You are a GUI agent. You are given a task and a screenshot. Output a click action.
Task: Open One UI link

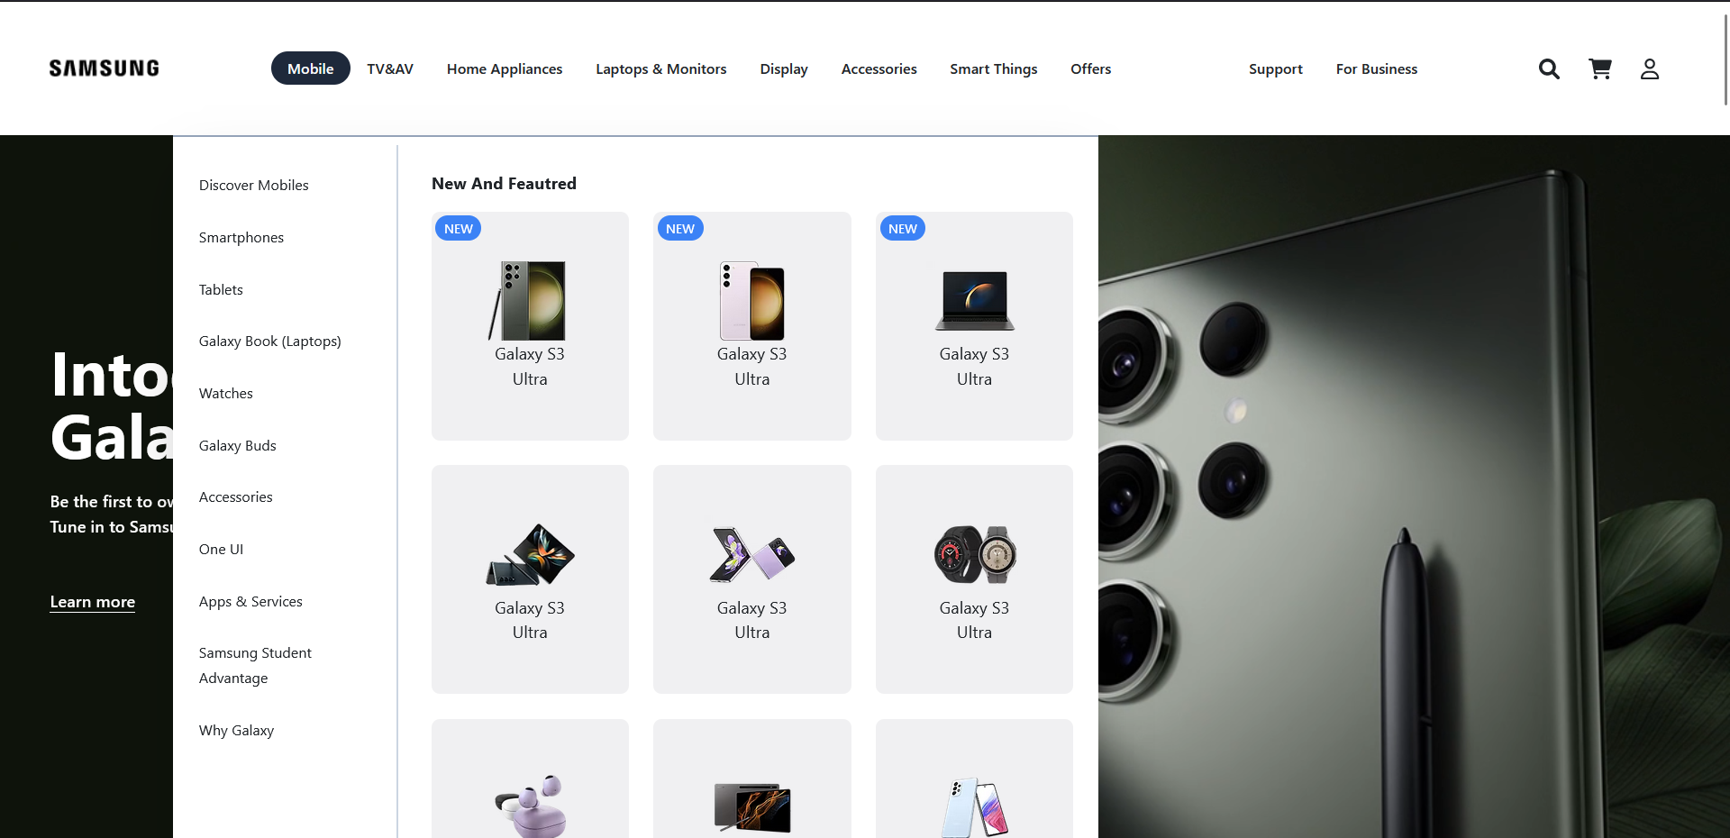(222, 549)
